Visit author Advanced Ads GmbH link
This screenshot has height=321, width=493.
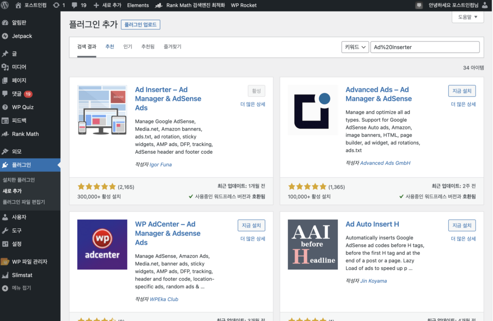[385, 163]
